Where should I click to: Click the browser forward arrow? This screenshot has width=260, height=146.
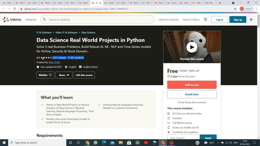pos(9,9)
